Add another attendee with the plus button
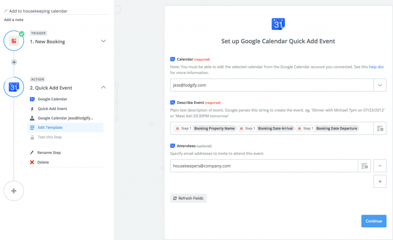 (380, 181)
